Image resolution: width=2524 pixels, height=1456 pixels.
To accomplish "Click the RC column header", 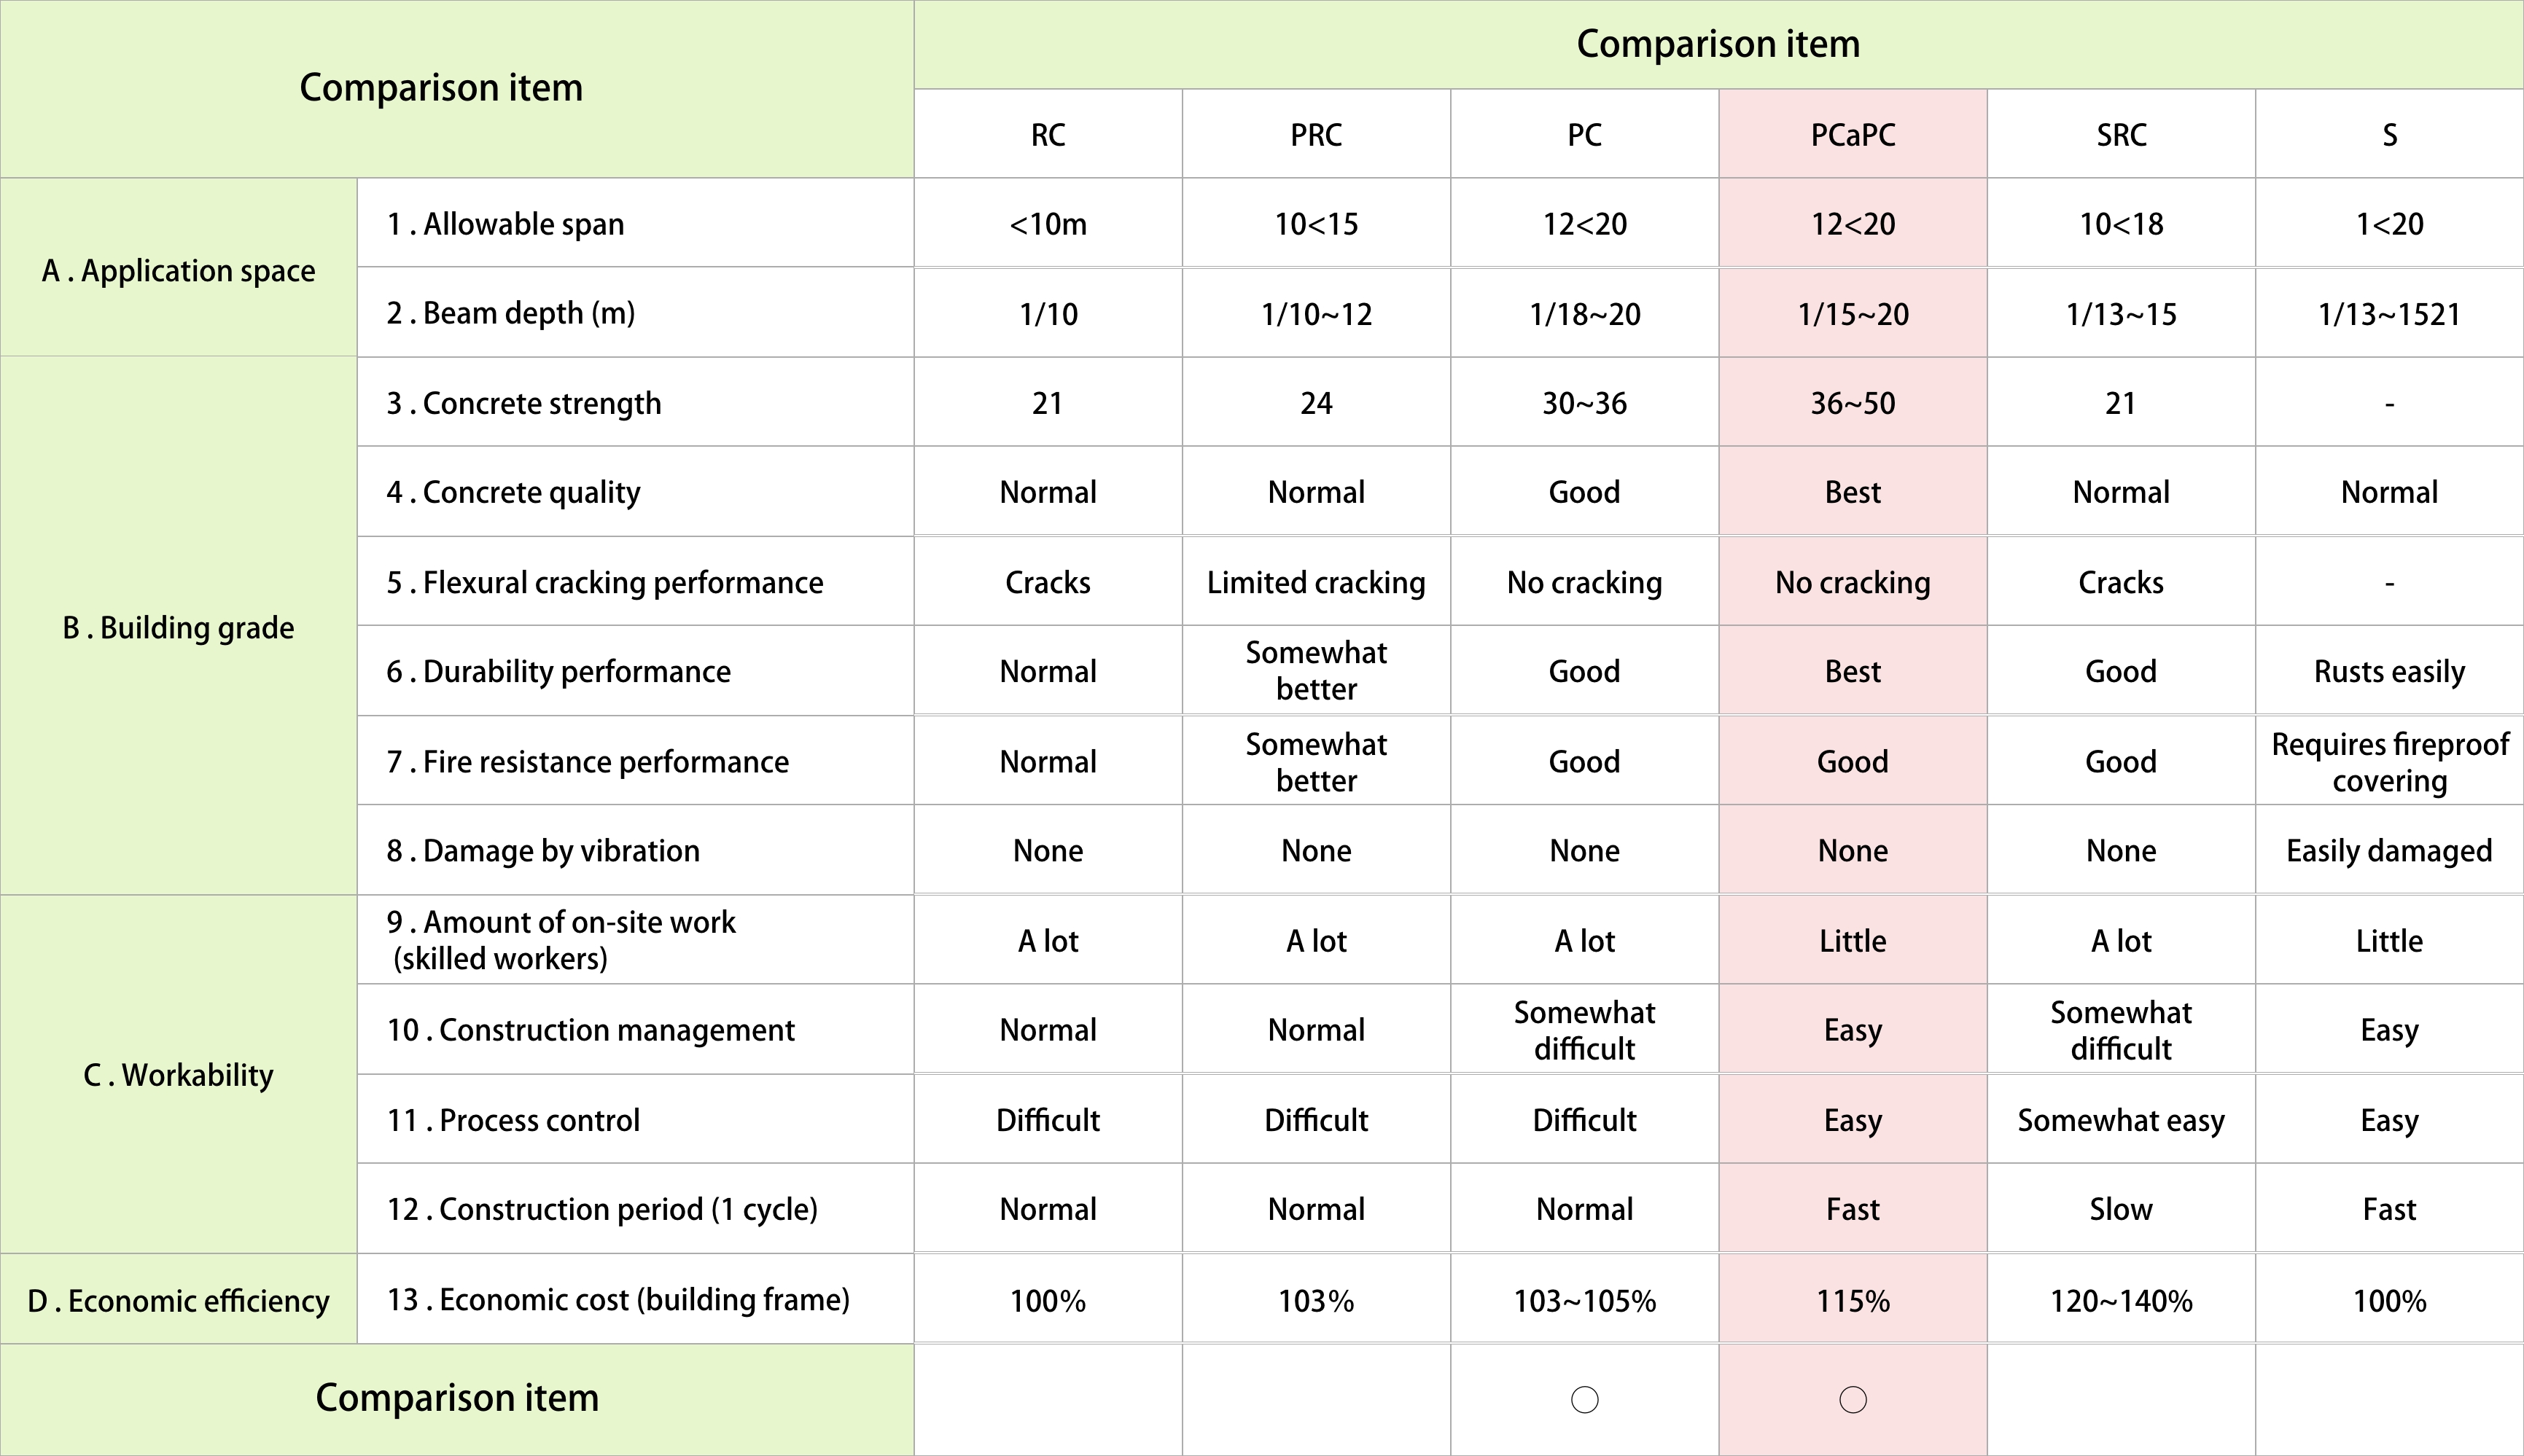I will pos(1048,135).
